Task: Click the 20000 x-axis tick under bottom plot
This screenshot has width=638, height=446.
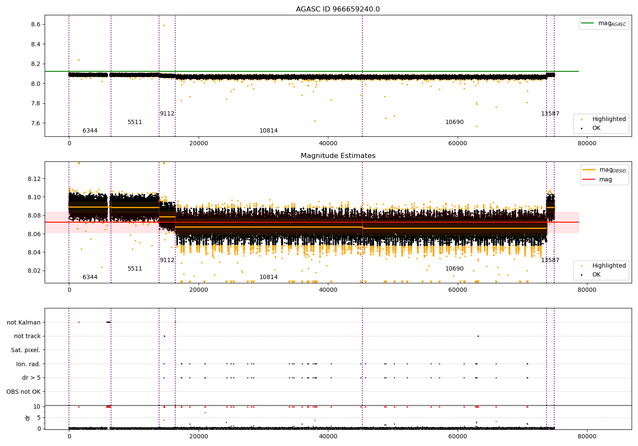Action: coord(199,436)
